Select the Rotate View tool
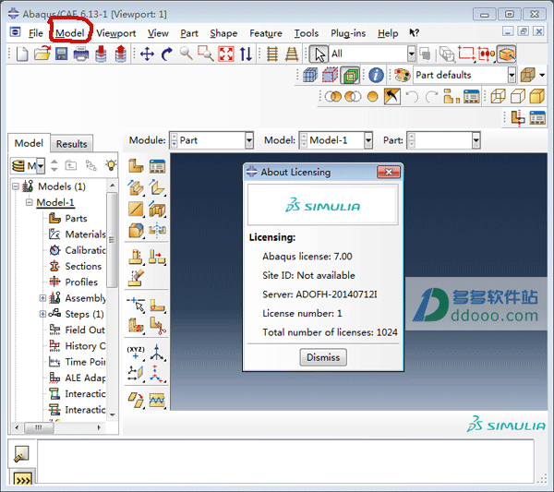554x492 pixels. pos(166,54)
